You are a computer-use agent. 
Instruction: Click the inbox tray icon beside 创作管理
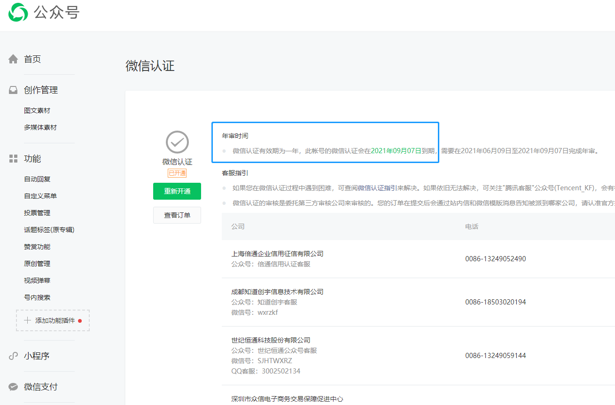click(13, 90)
